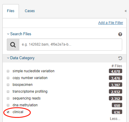
Task: Click the magnifying glass search icon
Action: (13, 45)
